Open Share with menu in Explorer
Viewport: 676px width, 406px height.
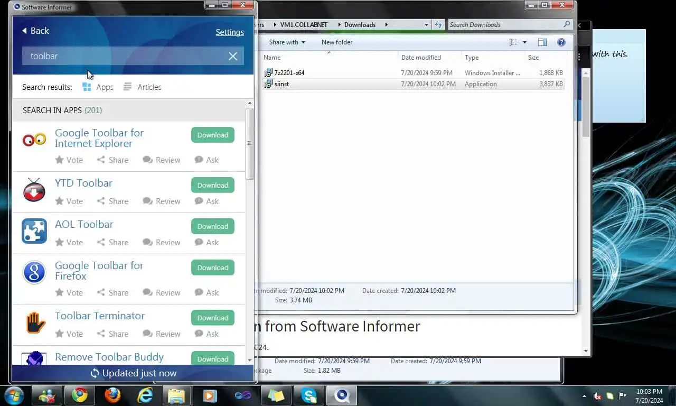[x=287, y=42]
